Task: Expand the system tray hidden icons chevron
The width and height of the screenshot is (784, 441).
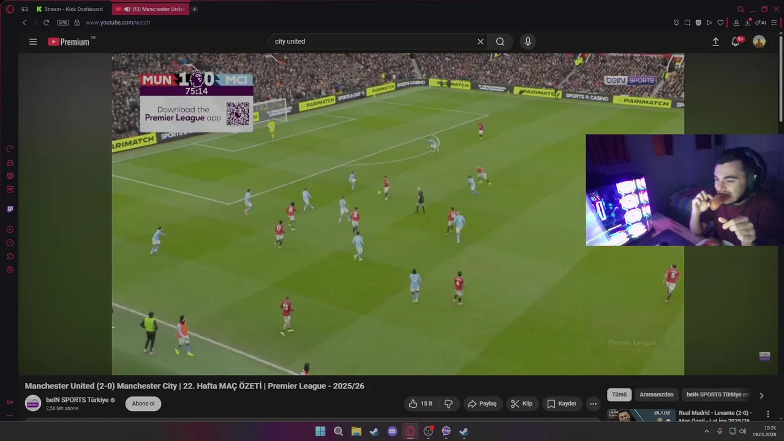Action: [706, 431]
